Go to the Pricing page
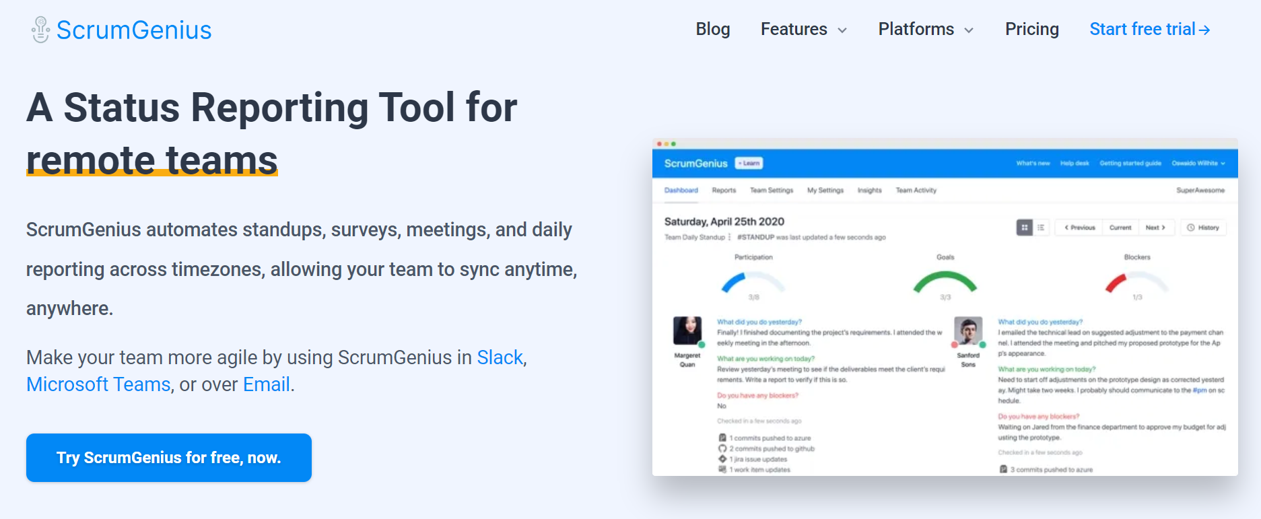This screenshot has height=519, width=1261. coord(1032,29)
